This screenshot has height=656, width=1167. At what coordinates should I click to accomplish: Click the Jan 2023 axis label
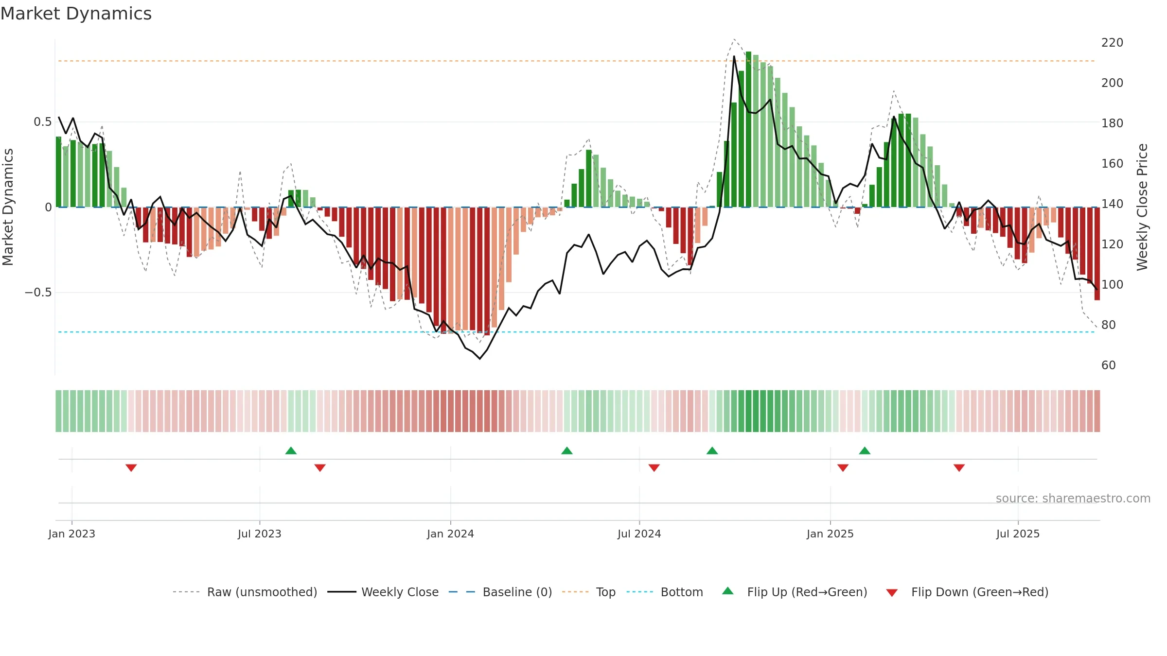pyautogui.click(x=72, y=534)
